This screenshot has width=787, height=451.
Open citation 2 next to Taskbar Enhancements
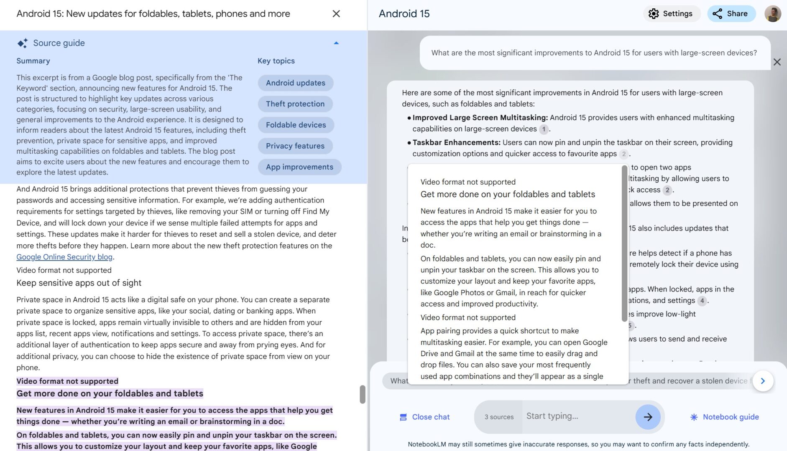coord(623,154)
